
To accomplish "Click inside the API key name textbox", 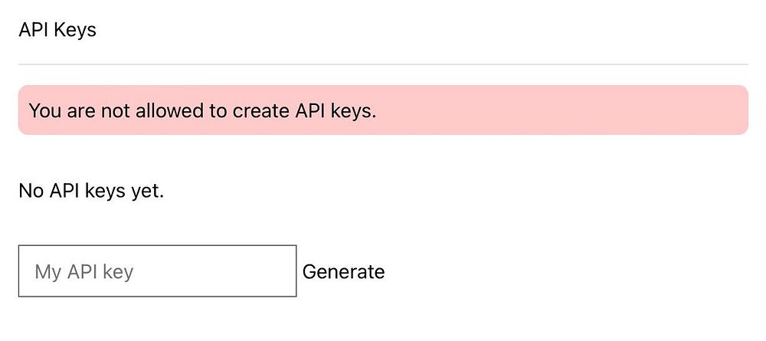I will [x=157, y=271].
